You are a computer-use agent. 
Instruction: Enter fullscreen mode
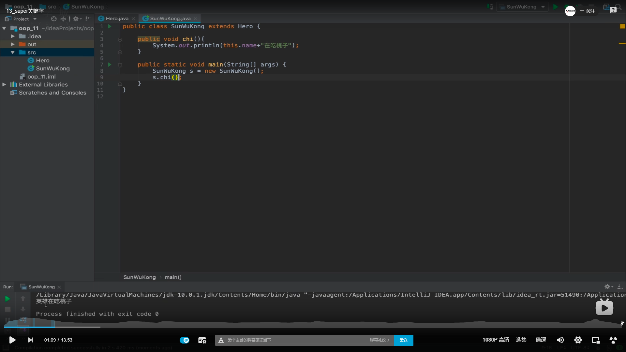tap(613, 340)
